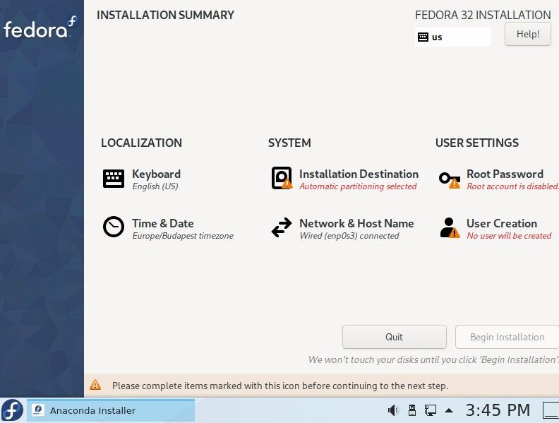Viewport: 559px width, 423px height.
Task: Click the Fedora logo in the sidebar
Action: click(x=40, y=28)
